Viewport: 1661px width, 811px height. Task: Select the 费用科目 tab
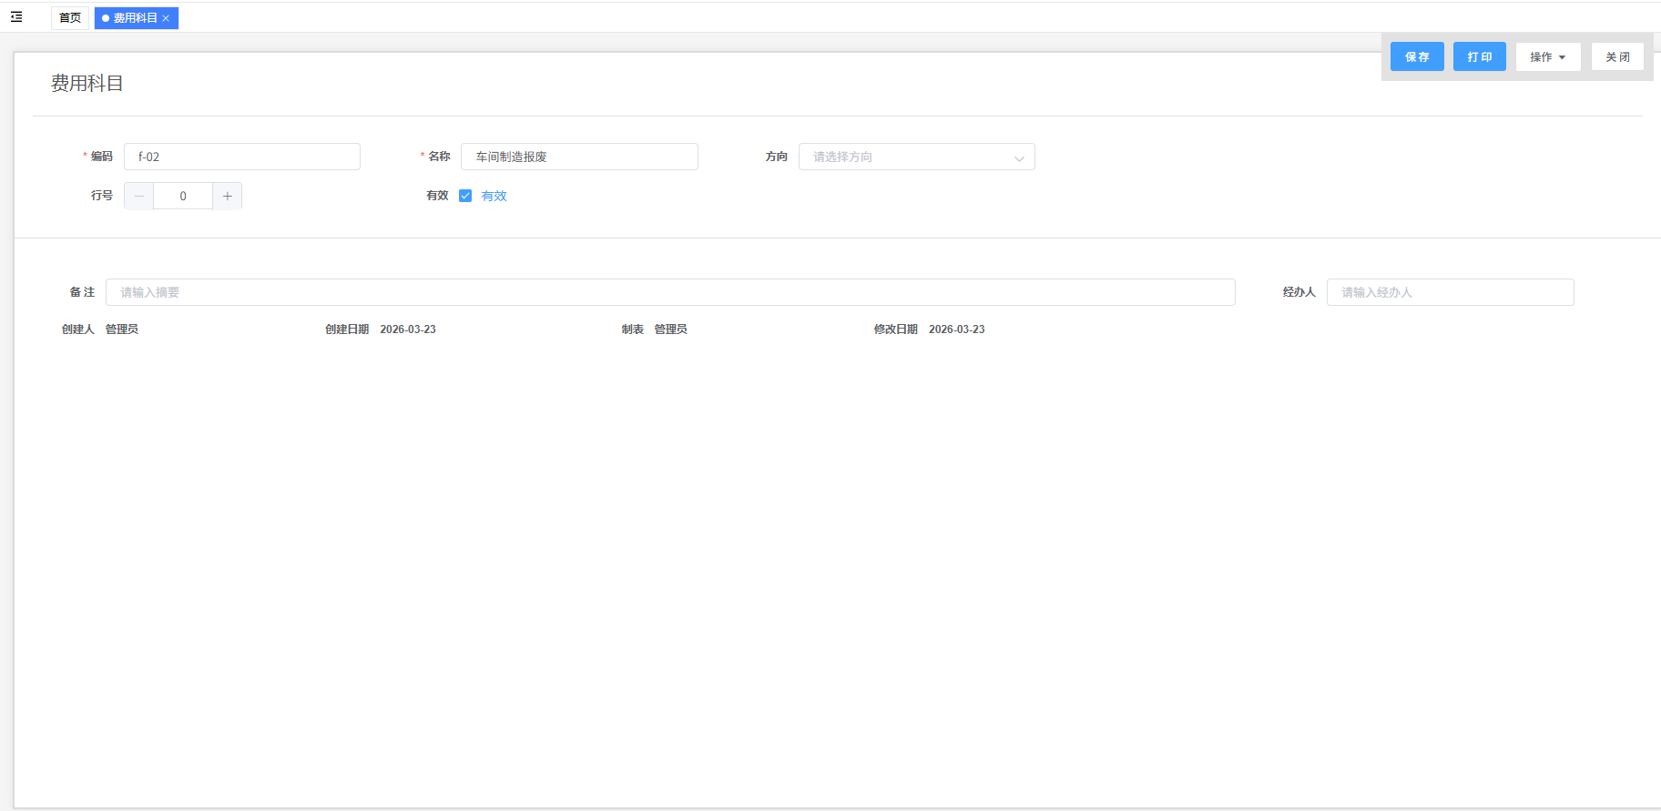click(x=134, y=18)
